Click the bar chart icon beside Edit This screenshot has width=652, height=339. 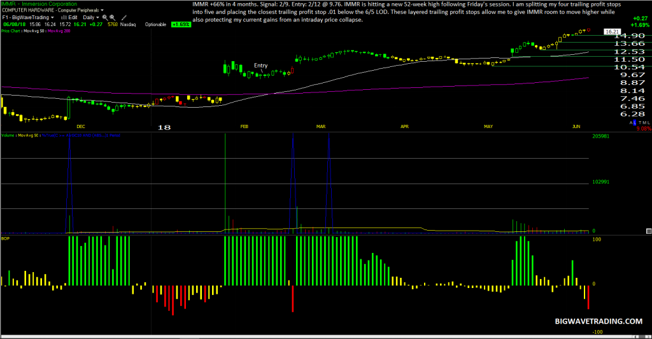point(64,17)
